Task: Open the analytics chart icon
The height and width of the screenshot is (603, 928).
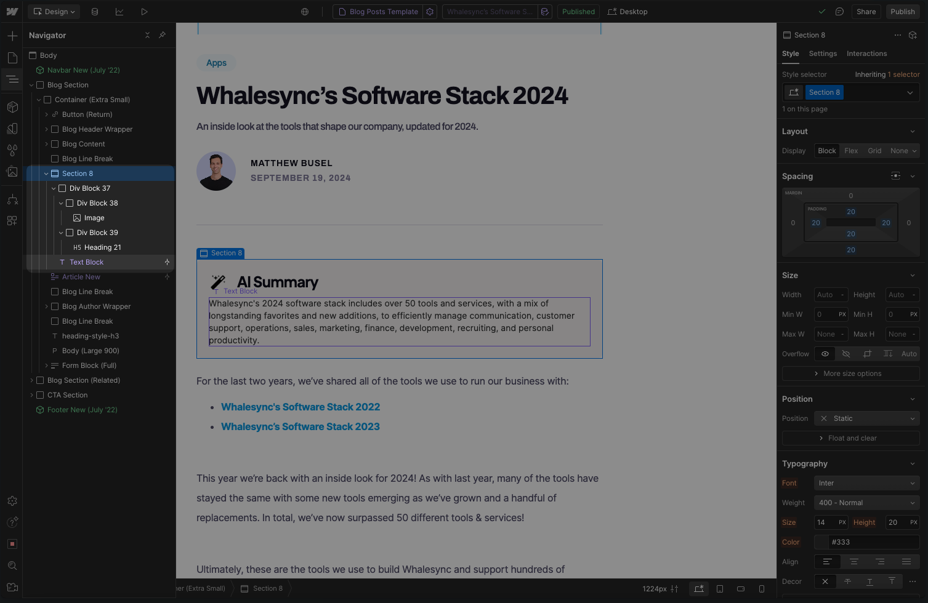Action: tap(119, 12)
